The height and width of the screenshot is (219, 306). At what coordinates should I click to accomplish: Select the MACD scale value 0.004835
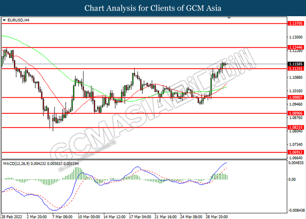(x=296, y=162)
